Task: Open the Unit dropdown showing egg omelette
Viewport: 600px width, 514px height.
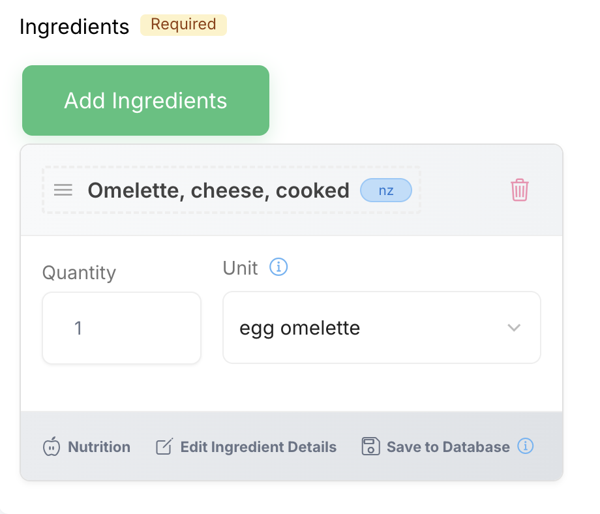Action: [382, 327]
